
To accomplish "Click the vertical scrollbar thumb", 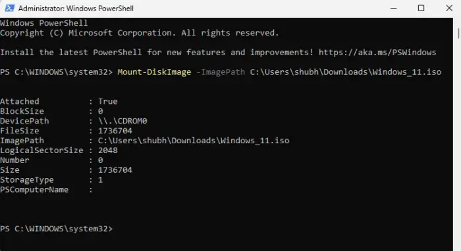I will click(458, 33).
